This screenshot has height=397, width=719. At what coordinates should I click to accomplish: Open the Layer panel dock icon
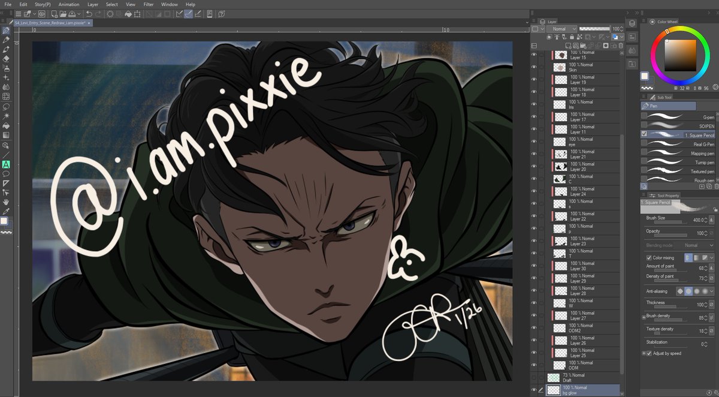coord(632,23)
